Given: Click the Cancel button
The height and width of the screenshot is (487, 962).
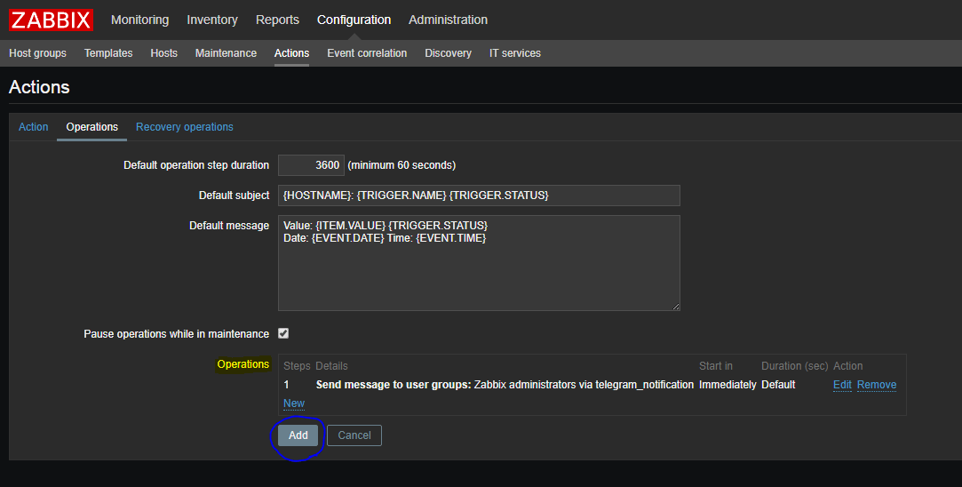Looking at the screenshot, I should pos(354,435).
